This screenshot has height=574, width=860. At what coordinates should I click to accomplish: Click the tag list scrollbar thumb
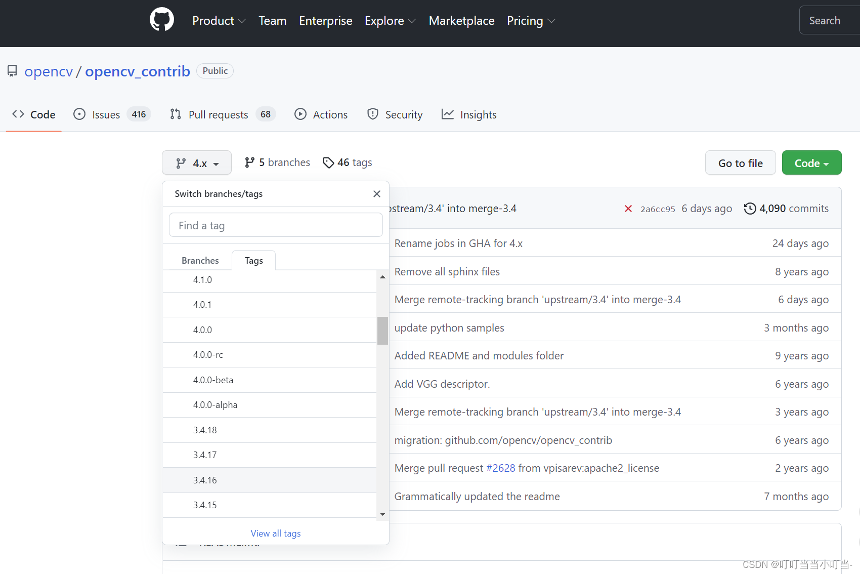coord(382,331)
